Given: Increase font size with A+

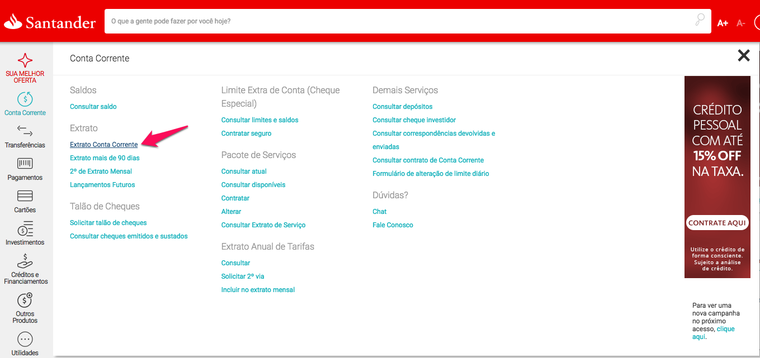Looking at the screenshot, I should point(723,23).
